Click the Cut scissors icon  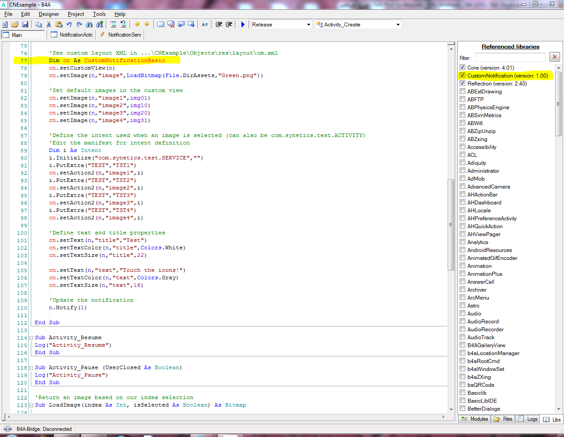pyautogui.click(x=48, y=25)
